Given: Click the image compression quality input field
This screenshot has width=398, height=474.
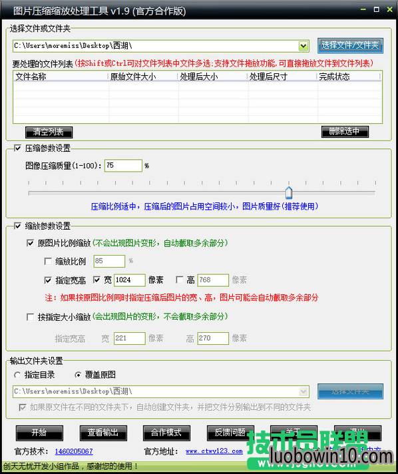Looking at the screenshot, I should 123,166.
